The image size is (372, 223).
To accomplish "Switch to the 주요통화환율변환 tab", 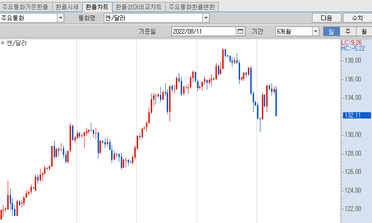I will click(x=192, y=7).
